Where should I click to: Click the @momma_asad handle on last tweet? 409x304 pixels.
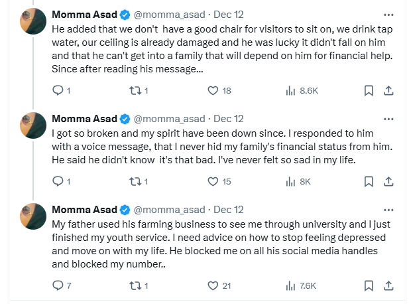click(x=170, y=210)
